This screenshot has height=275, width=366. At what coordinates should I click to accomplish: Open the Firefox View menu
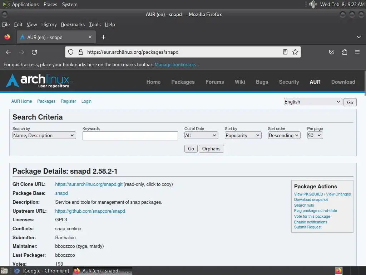pyautogui.click(x=32, y=25)
